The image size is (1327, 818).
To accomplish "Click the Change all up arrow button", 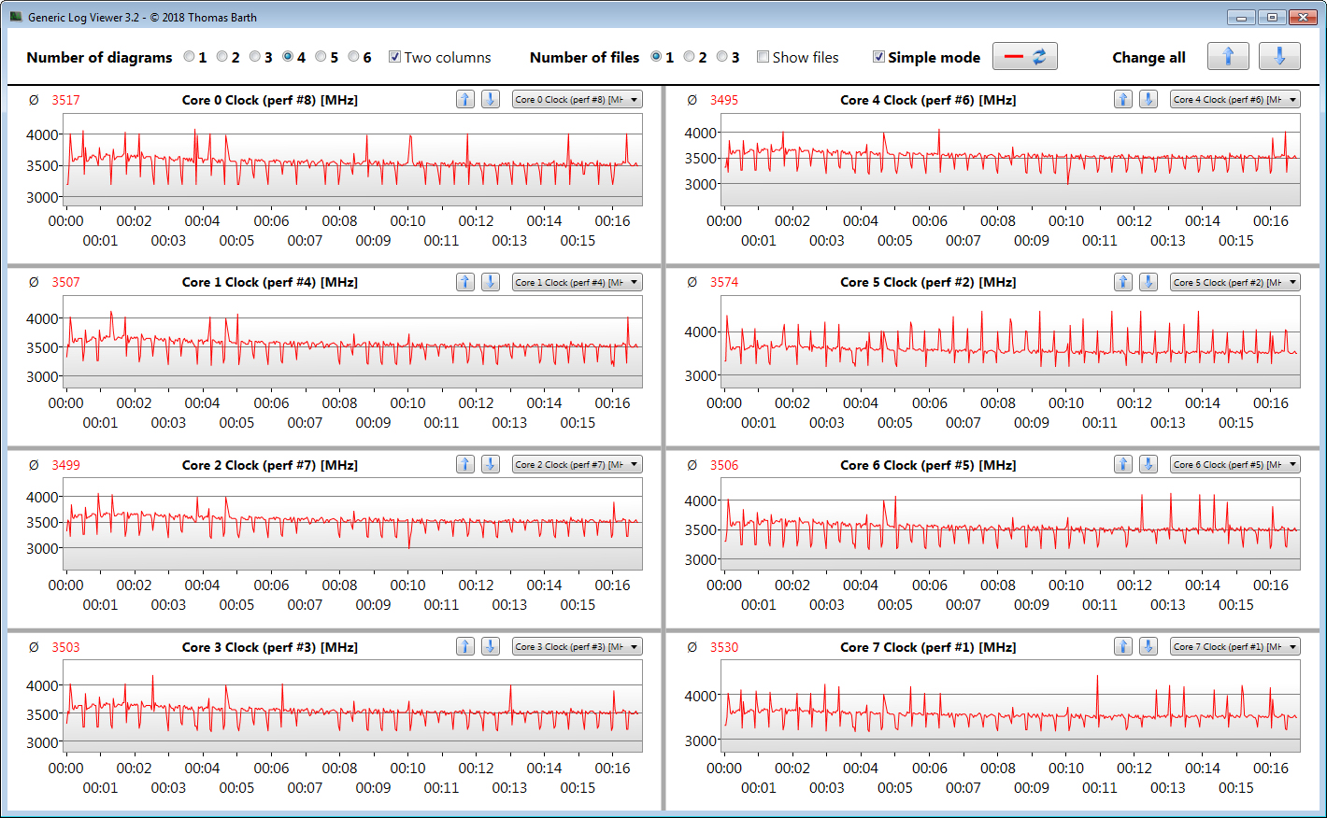I will pyautogui.click(x=1228, y=56).
